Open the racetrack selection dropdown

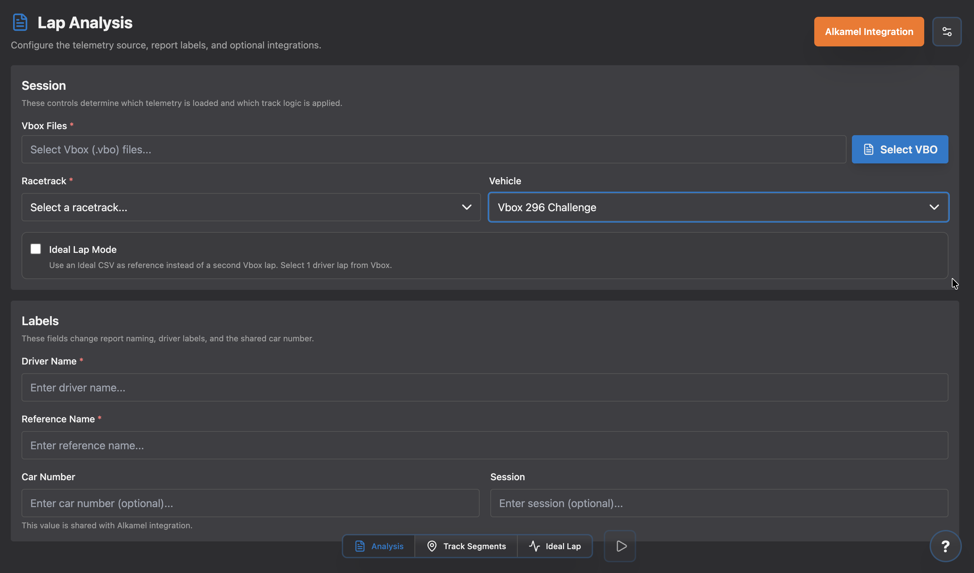click(251, 207)
